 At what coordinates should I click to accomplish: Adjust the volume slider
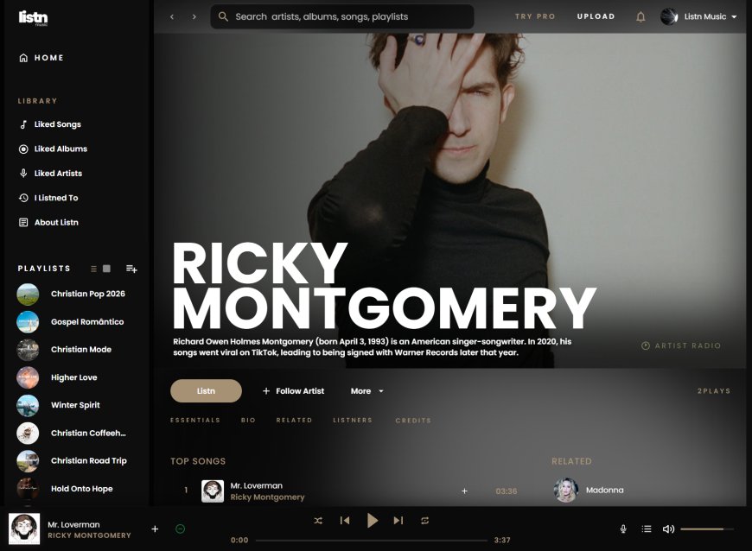(x=706, y=529)
